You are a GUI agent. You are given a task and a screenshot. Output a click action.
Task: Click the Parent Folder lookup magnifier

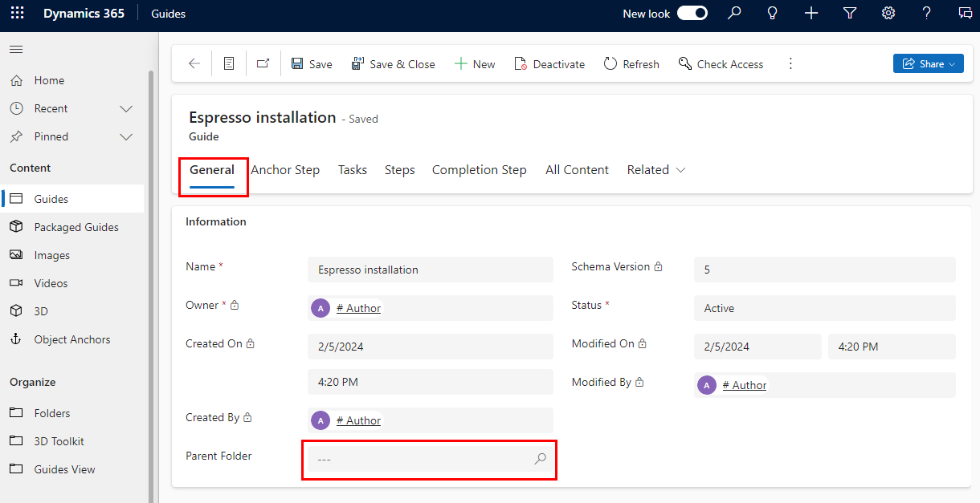[x=540, y=458]
